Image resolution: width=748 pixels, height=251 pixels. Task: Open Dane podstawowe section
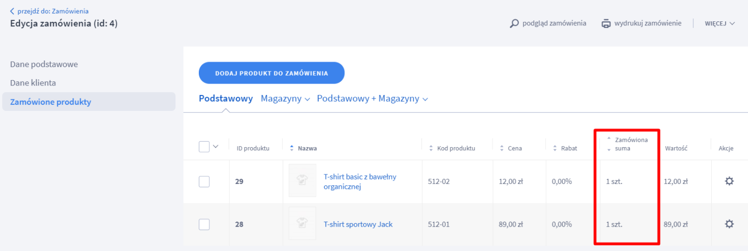44,64
